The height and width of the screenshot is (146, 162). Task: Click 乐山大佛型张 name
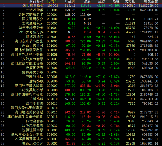click(x=33, y=46)
